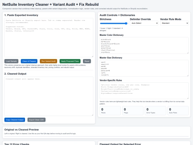Apply Proposed Fixes button

[70, 61]
